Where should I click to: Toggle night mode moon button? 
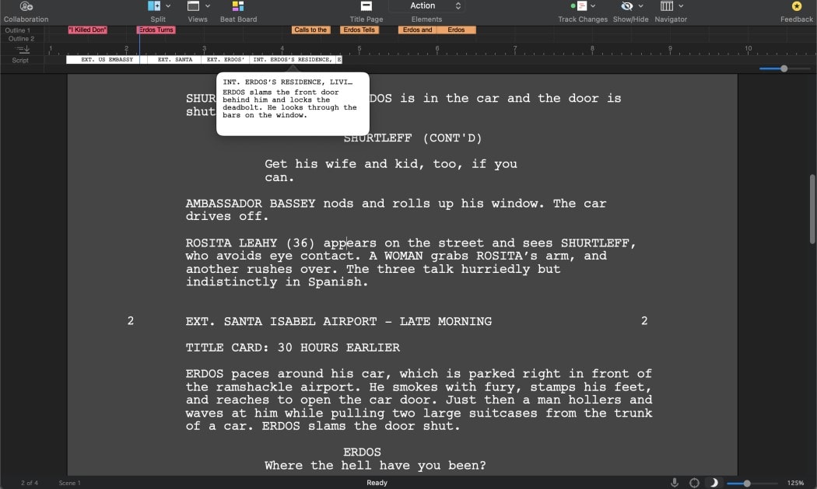[x=713, y=483]
